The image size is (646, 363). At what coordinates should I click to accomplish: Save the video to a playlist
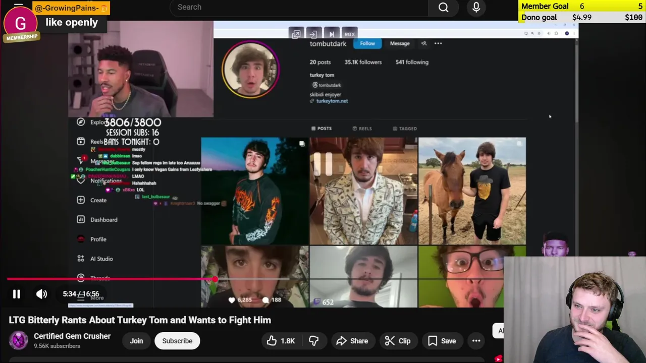pyautogui.click(x=442, y=341)
